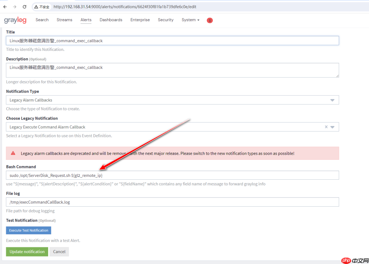Screen dimensions: 369x264
Task: Open the Dashboards menu item
Action: pos(111,20)
